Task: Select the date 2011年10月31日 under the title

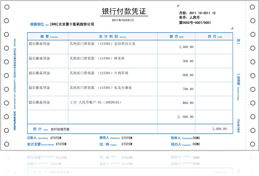Action: click(123, 20)
